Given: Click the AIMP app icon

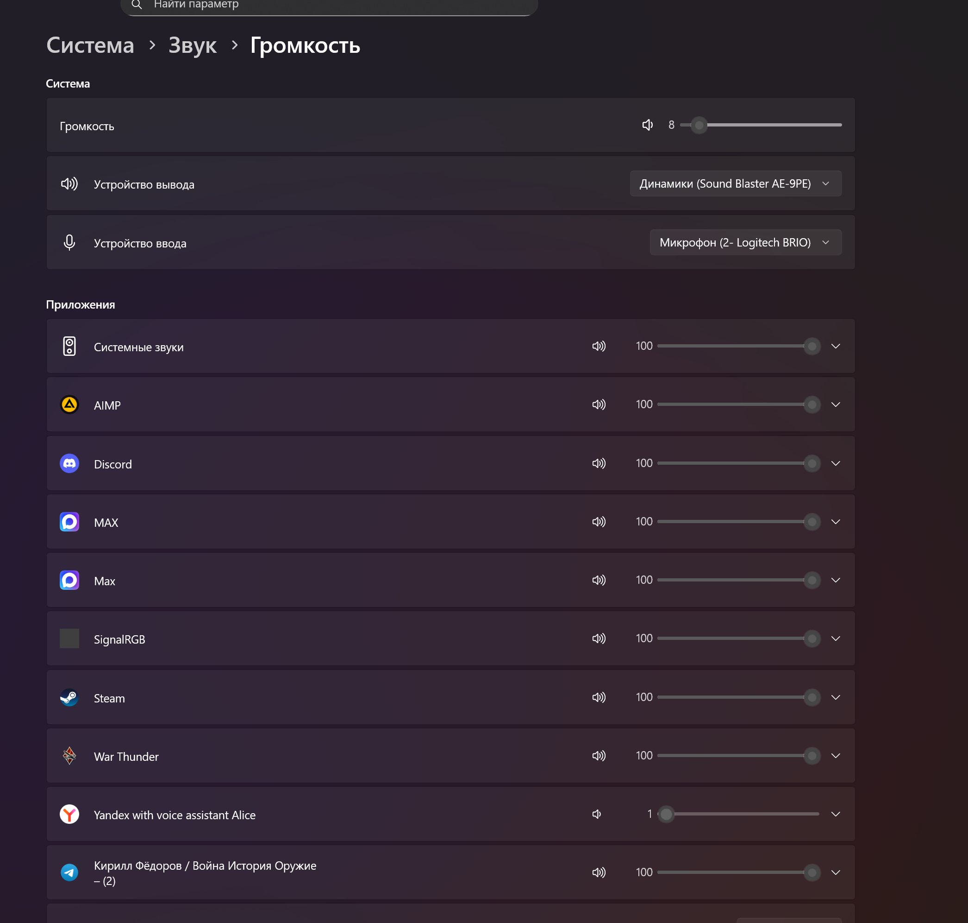Looking at the screenshot, I should pyautogui.click(x=69, y=405).
